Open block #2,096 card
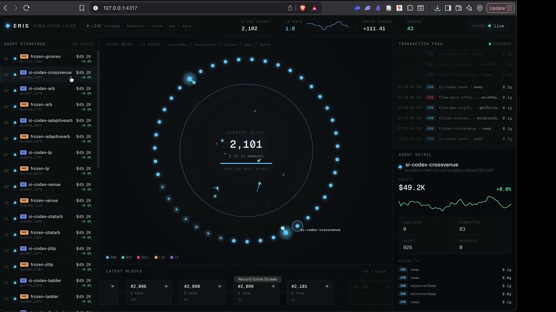556x312 pixels. (149, 292)
